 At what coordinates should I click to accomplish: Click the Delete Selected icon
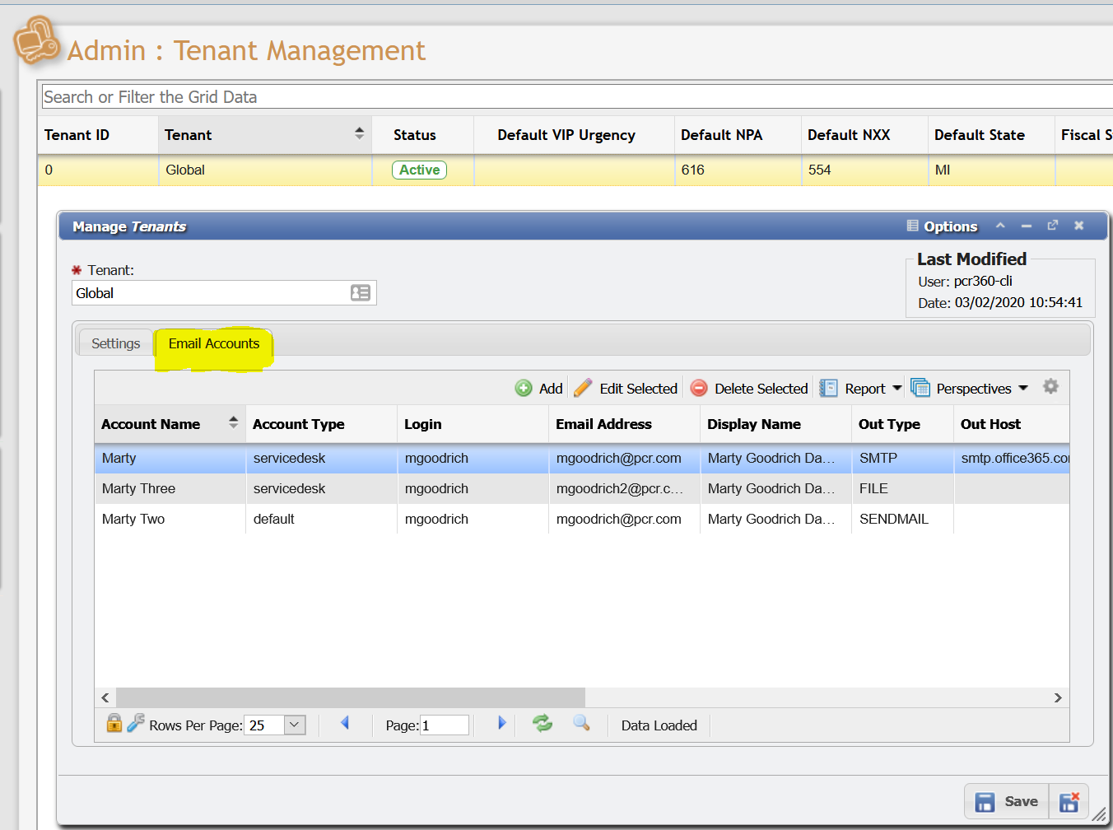click(x=699, y=388)
